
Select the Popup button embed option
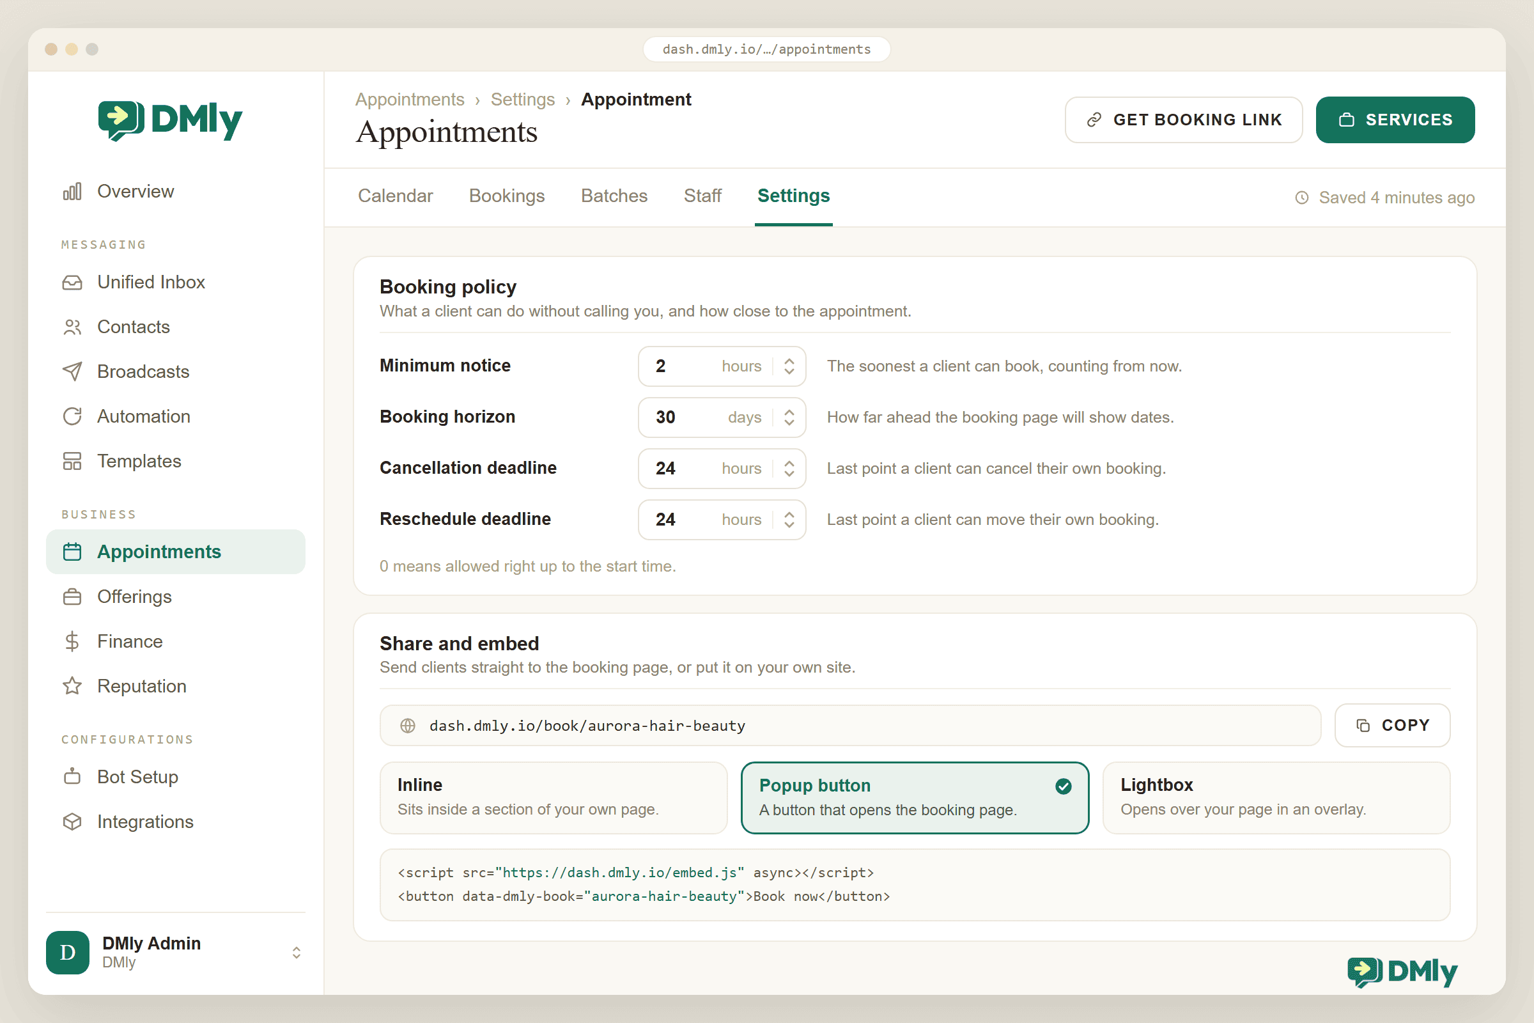[x=915, y=797]
